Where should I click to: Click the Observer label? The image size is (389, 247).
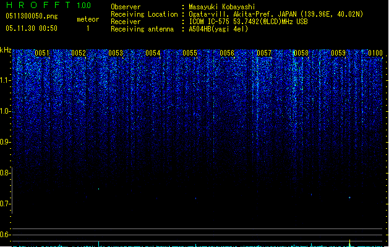tap(126, 7)
